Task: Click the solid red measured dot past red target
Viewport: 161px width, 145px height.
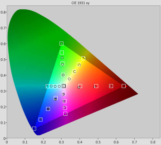Action: click(126, 86)
